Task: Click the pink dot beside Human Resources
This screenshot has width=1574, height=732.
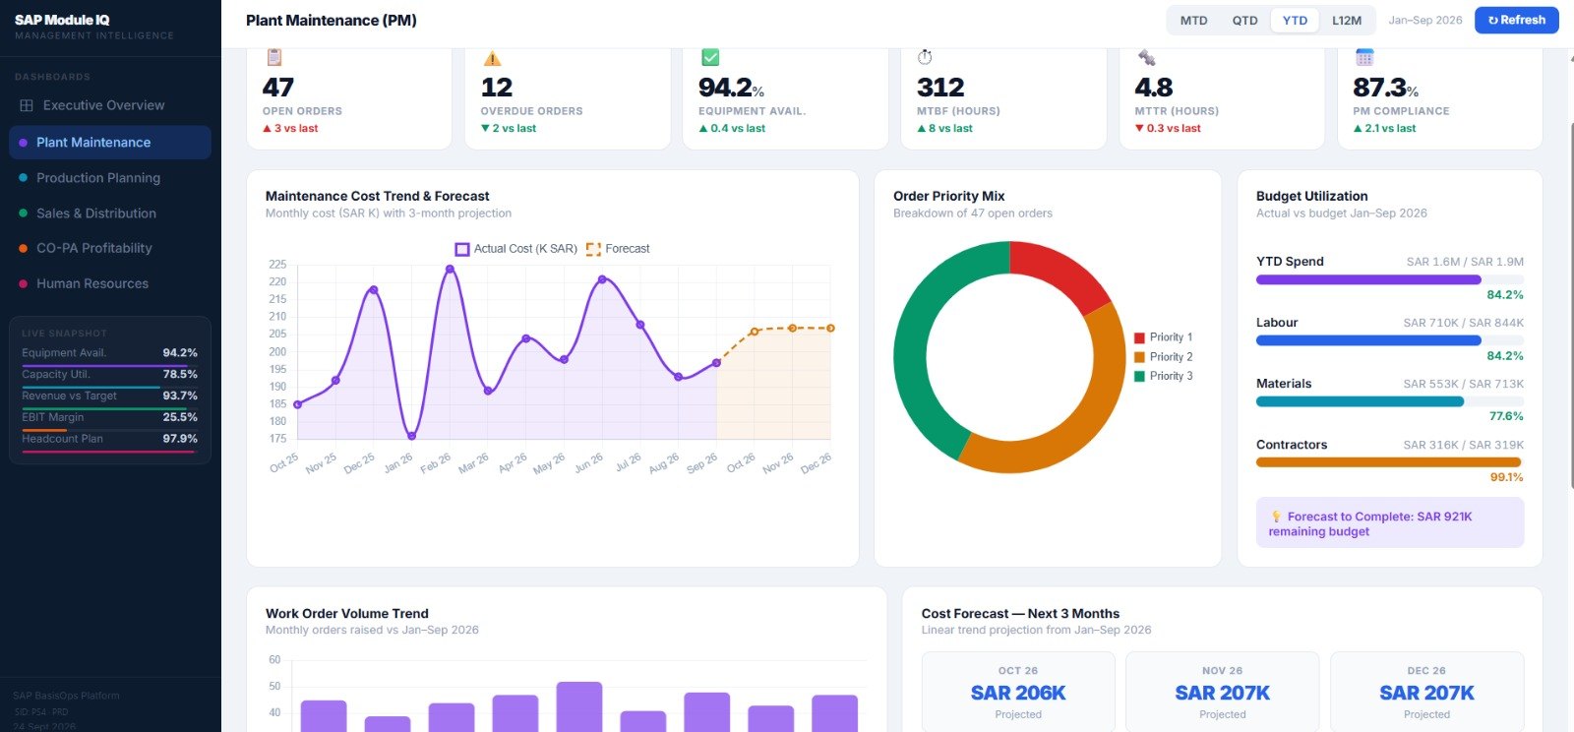Action: coord(23,284)
